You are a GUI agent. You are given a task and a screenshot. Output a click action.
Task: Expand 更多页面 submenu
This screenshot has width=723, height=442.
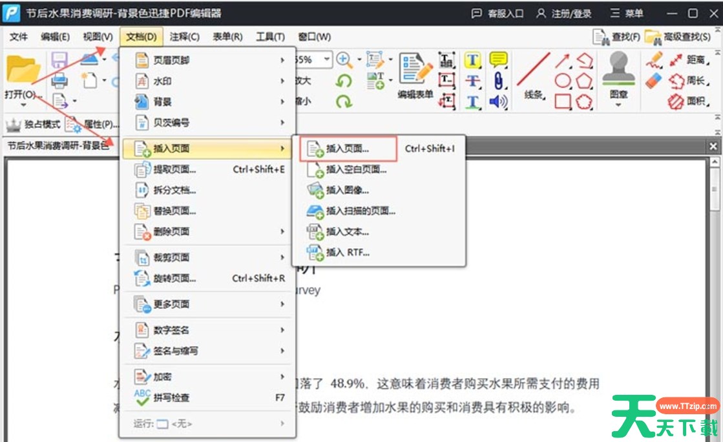[207, 304]
